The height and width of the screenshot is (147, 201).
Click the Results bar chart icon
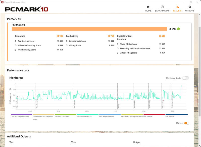pyautogui.click(x=177, y=7)
